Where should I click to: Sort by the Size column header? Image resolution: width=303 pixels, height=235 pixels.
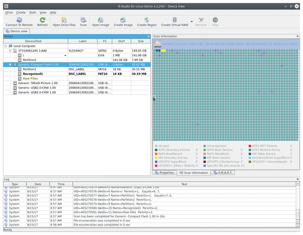(141, 41)
